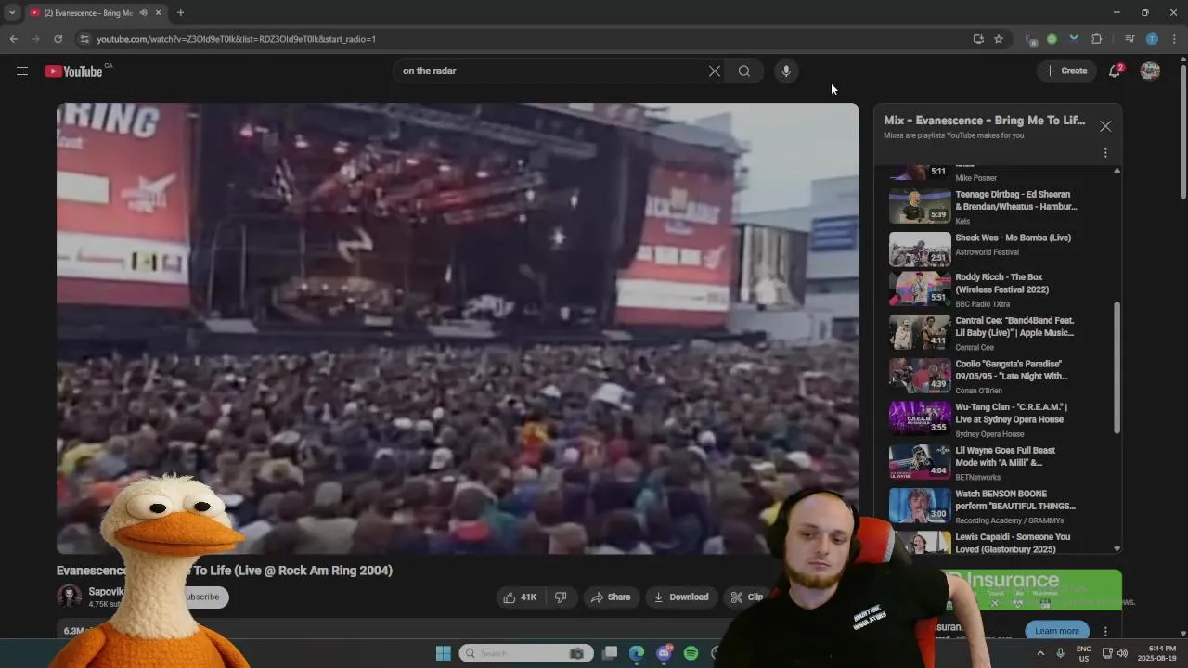
Task: Open Microsoft Edge from taskbar
Action: click(x=637, y=653)
